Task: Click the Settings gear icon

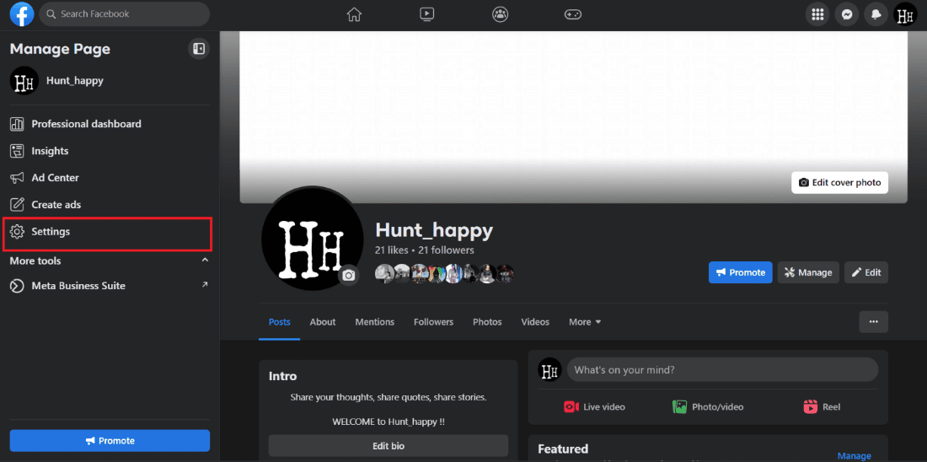Action: (x=17, y=232)
